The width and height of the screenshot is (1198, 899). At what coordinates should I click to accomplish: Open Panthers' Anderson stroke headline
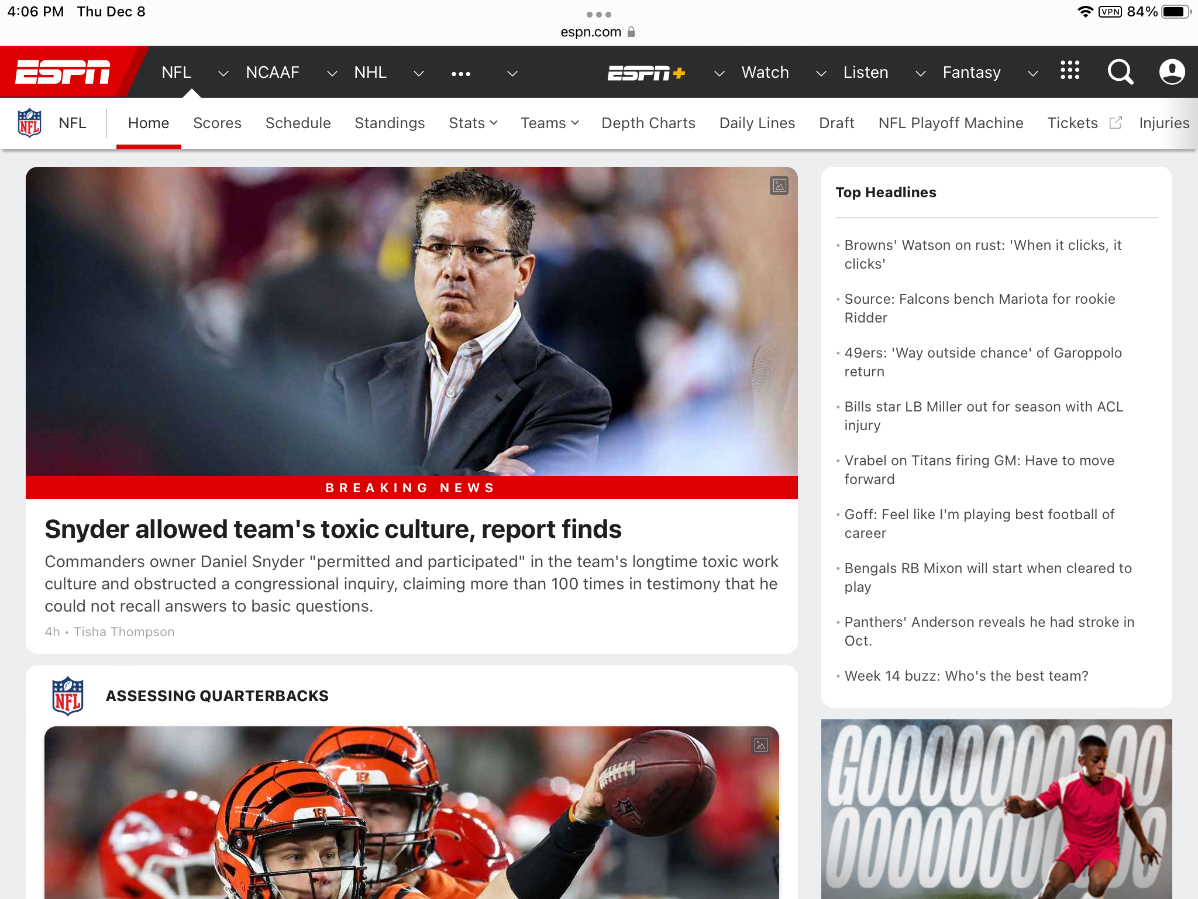[x=989, y=632]
